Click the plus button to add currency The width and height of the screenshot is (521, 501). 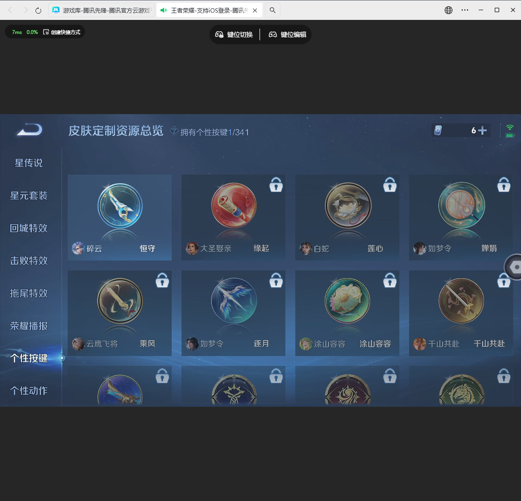coord(482,130)
